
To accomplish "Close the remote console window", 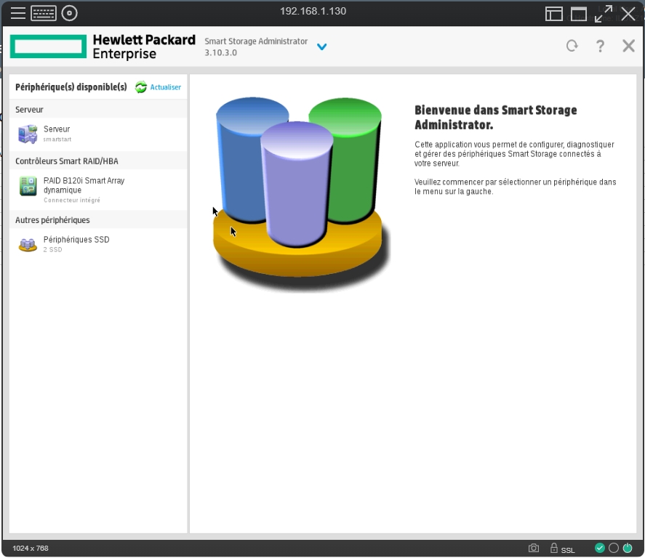I will [x=628, y=14].
